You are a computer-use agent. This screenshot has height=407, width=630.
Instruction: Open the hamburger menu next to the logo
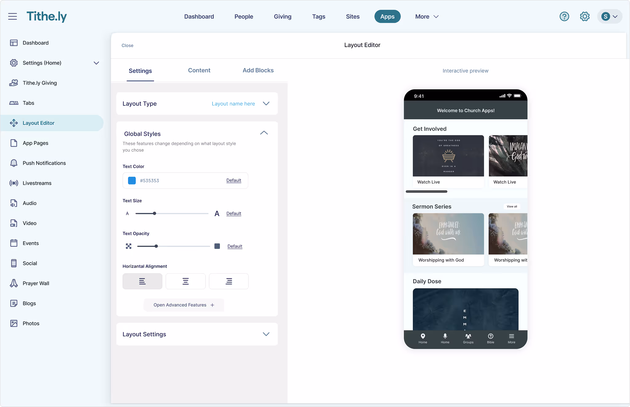tap(13, 16)
